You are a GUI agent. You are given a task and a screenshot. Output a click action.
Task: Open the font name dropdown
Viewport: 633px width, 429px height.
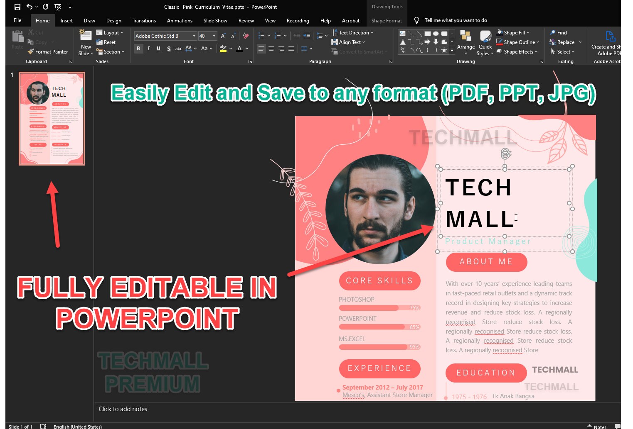point(194,36)
